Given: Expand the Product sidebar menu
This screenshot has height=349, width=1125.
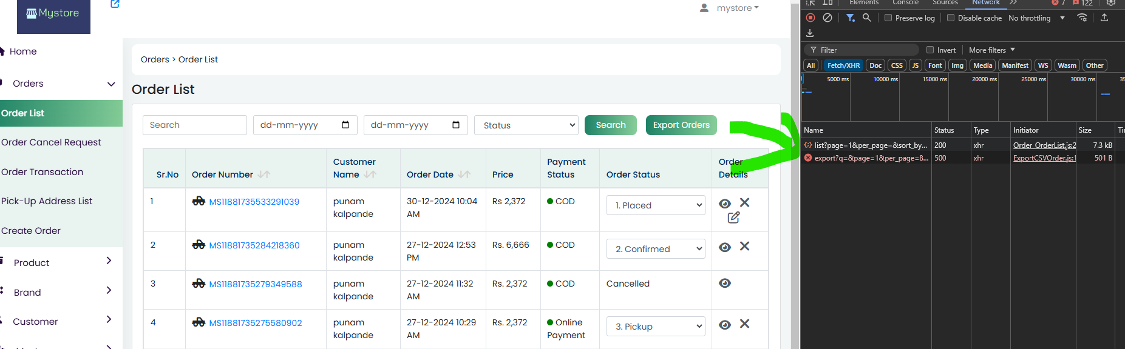Looking at the screenshot, I should [x=109, y=261].
